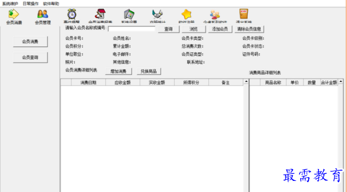Click the 添加会员 button

point(220,29)
